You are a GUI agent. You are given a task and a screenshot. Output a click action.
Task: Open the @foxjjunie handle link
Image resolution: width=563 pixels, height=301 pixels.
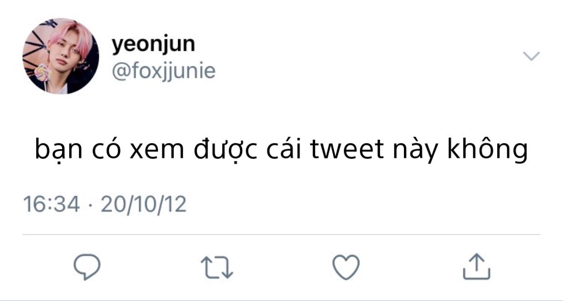[x=163, y=71]
